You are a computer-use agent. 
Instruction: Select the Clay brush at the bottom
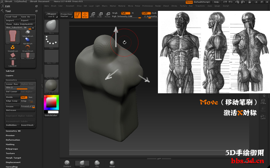(x=97, y=164)
